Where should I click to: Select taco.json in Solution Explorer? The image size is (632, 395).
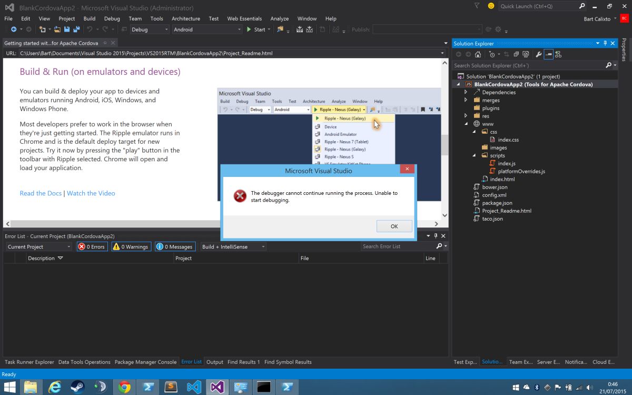pyautogui.click(x=492, y=219)
